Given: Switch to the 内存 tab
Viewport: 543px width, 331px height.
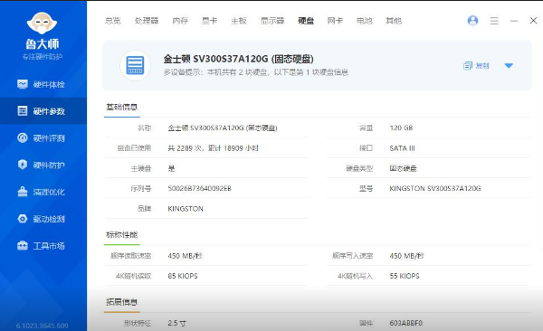Looking at the screenshot, I should click(180, 21).
